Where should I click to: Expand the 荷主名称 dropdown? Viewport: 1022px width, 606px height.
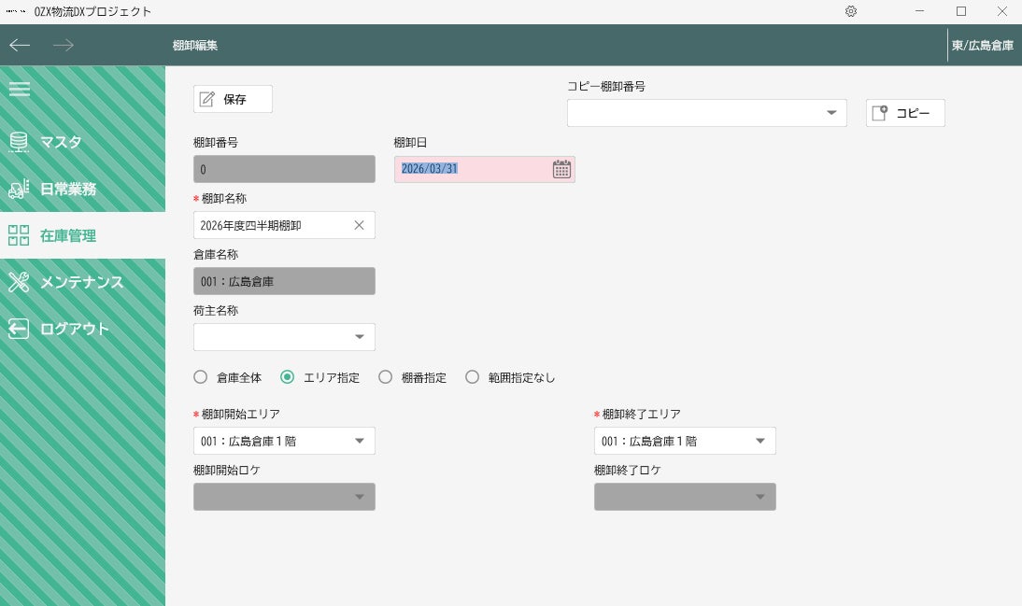[x=360, y=337]
